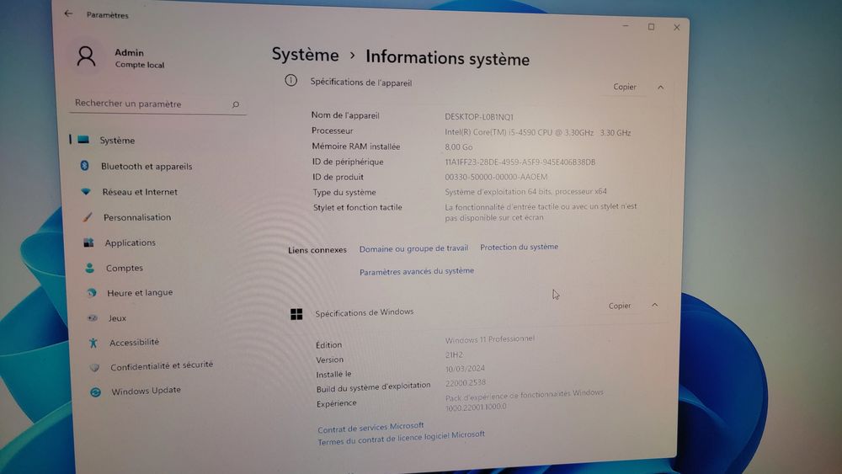Select the ID de périphérique value
Viewport: 842px width, 474px height.
coord(520,162)
